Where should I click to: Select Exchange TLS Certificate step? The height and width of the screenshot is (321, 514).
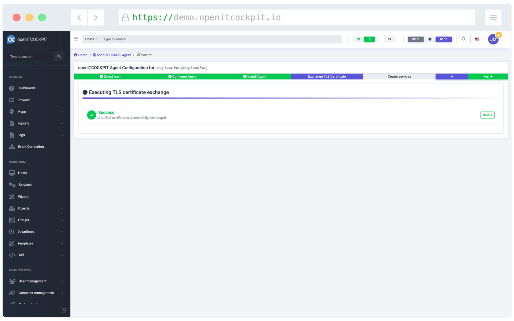click(327, 77)
